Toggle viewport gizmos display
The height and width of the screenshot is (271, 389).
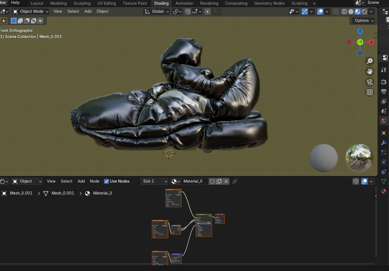[x=305, y=12]
